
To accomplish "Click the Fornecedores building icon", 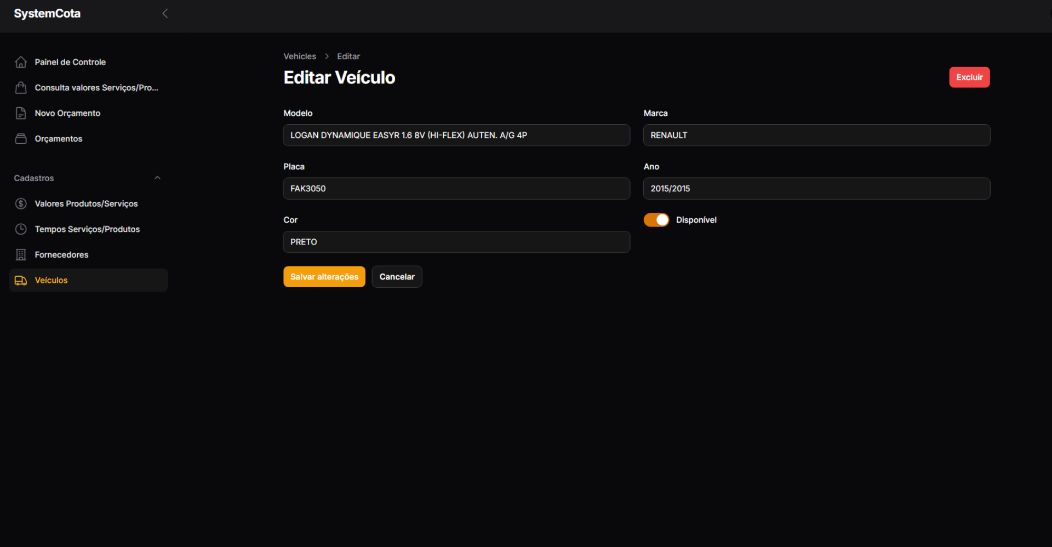I will [x=21, y=255].
